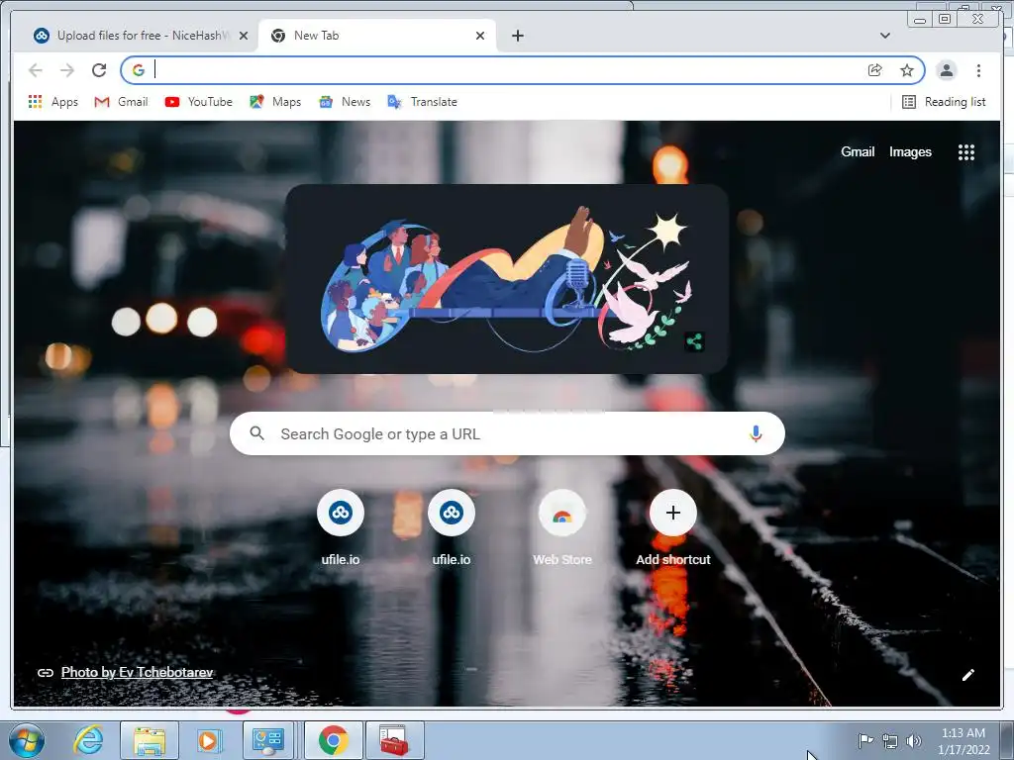Select the Chrome taskbar icon
The height and width of the screenshot is (760, 1014).
[x=333, y=740]
